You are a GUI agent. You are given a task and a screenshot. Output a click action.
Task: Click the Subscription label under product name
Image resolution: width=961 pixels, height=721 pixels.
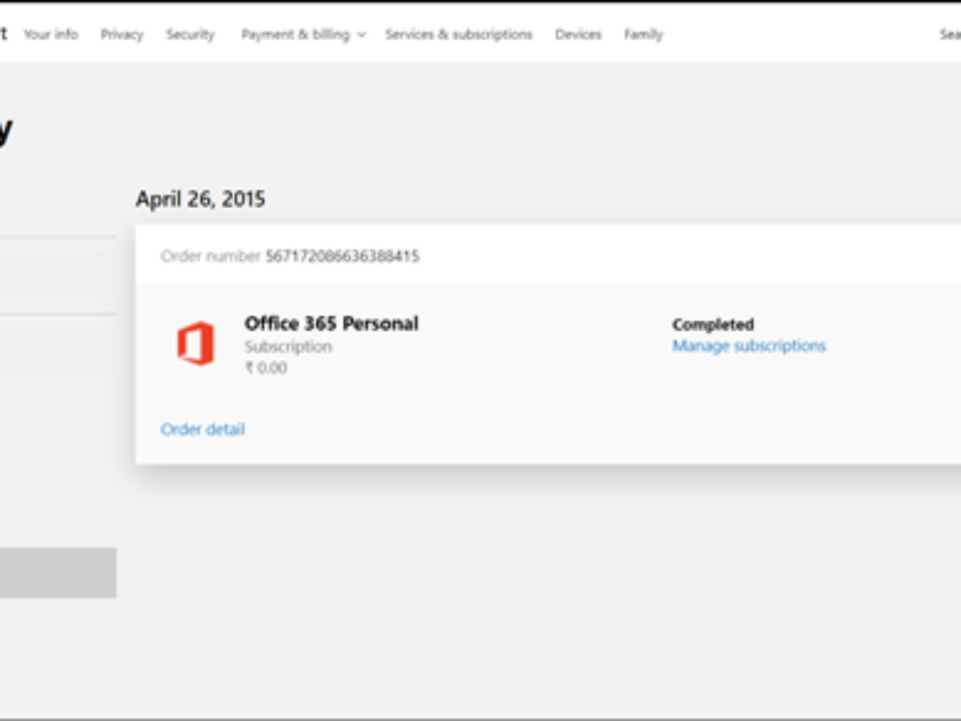288,347
